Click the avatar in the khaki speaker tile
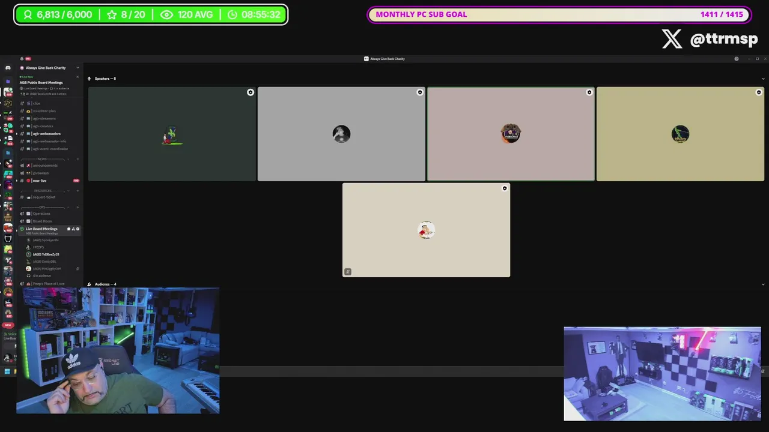 pos(680,134)
